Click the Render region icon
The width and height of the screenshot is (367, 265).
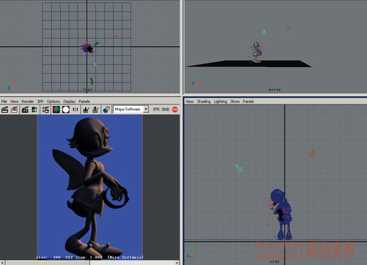click(14, 109)
